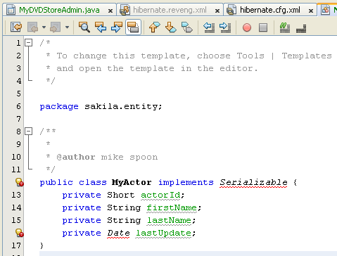The height and width of the screenshot is (256, 337).
Task: Click Next Bookmark down-arrow icon
Action: point(171,27)
